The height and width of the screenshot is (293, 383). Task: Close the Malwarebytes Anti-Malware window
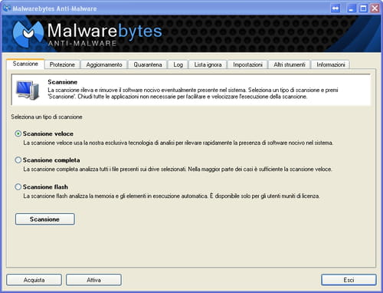tap(375, 8)
